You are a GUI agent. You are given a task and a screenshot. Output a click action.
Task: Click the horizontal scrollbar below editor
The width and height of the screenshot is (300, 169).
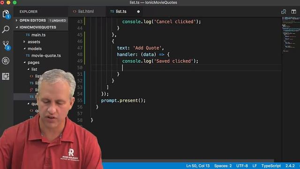pos(187,161)
